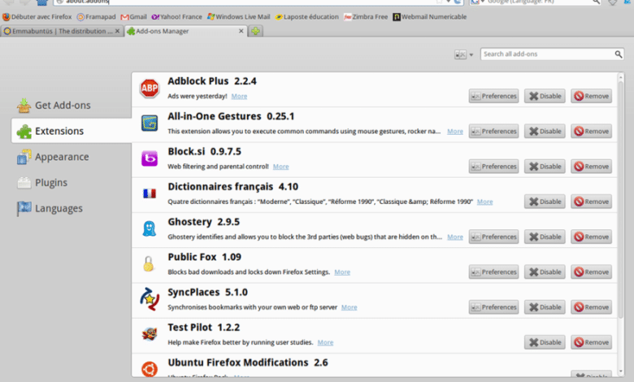Remove Public Fox
634x382 pixels.
(x=591, y=272)
